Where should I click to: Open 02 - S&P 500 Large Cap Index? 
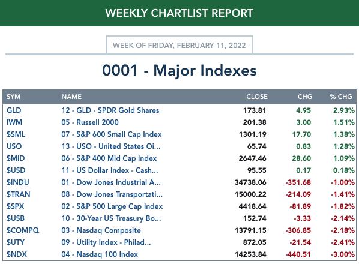(112, 206)
